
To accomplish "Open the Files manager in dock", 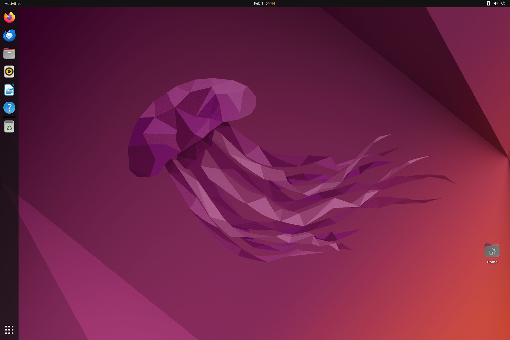I will [x=9, y=53].
